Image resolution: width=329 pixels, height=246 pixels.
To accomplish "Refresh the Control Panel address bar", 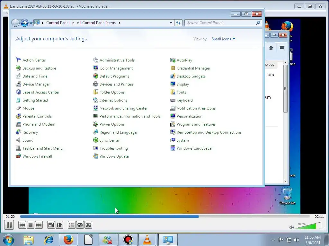I will pos(178,23).
